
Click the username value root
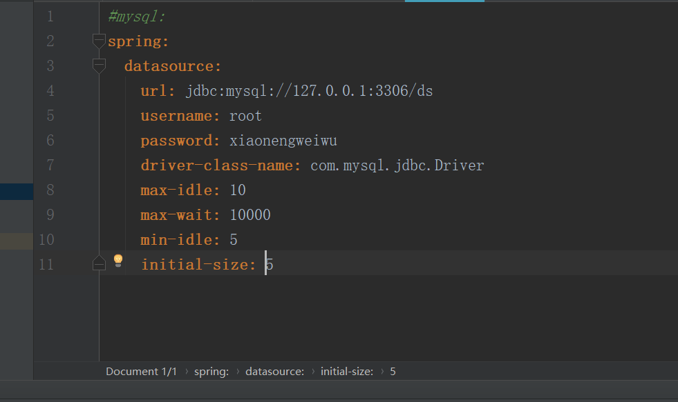coord(245,116)
